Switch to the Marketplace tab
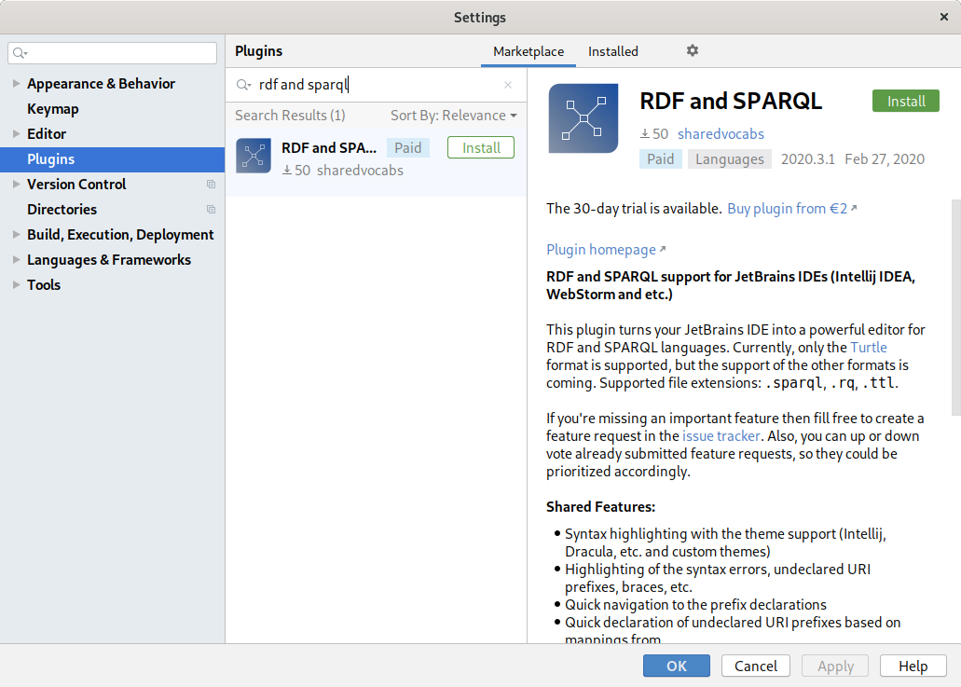This screenshot has width=961, height=687. [x=529, y=51]
